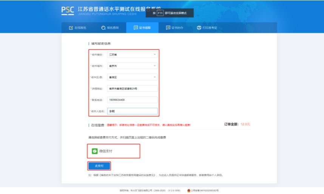The height and width of the screenshot is (194, 324).
Task: Switch to the 在线报名 tab
Action: coord(78,28)
